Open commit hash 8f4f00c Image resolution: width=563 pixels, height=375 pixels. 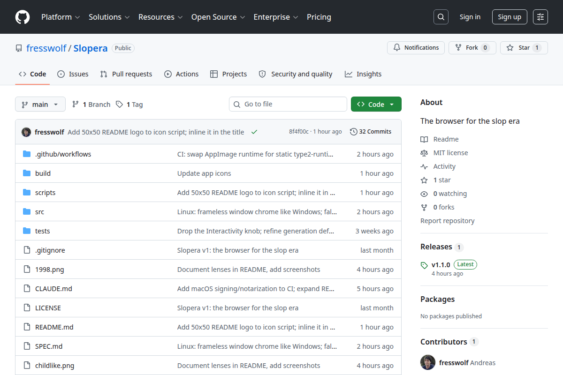click(x=299, y=132)
